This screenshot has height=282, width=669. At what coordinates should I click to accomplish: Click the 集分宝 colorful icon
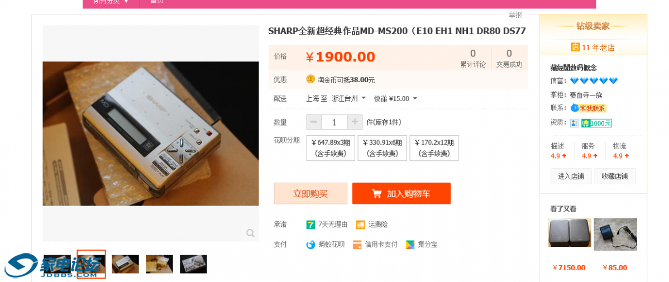pos(410,245)
